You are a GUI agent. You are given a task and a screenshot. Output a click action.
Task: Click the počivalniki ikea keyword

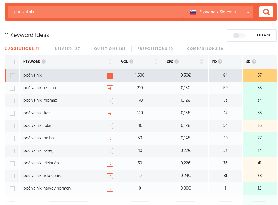click(37, 113)
